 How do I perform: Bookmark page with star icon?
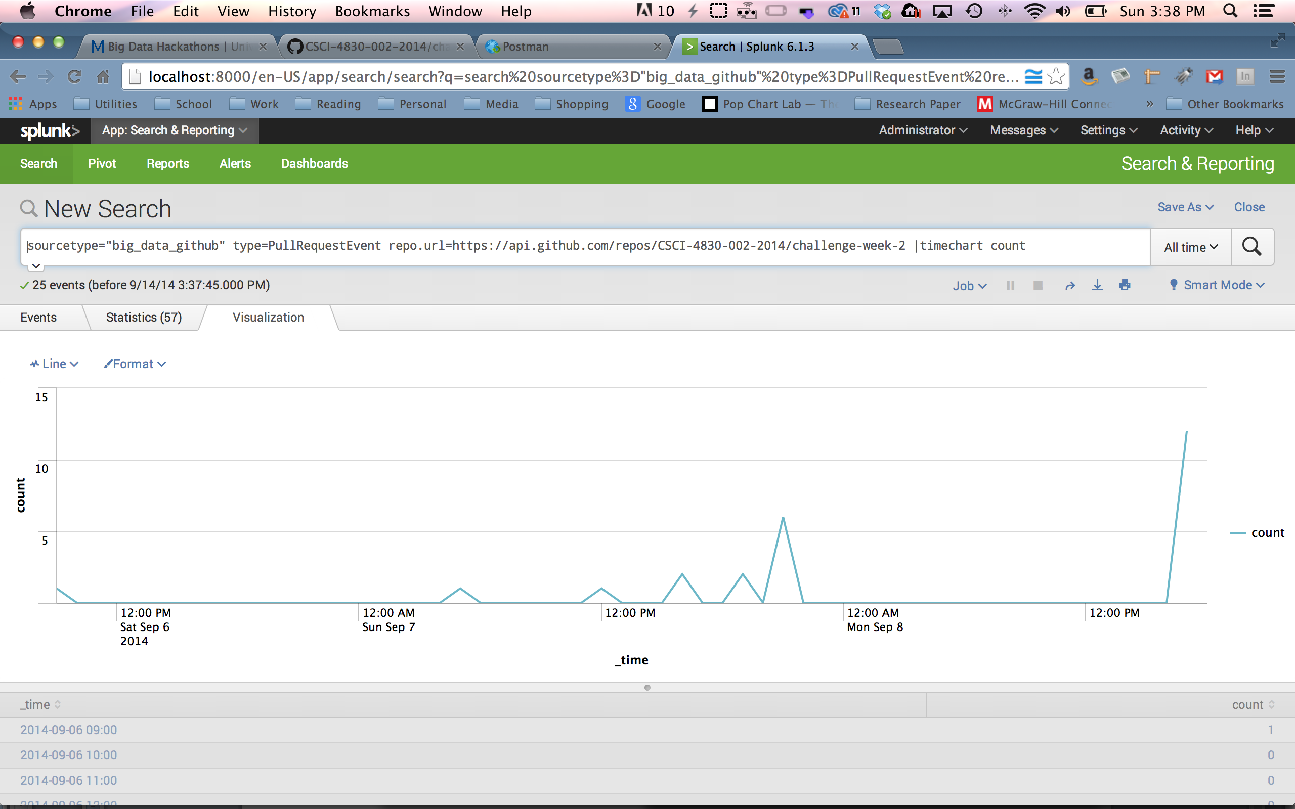pyautogui.click(x=1056, y=76)
